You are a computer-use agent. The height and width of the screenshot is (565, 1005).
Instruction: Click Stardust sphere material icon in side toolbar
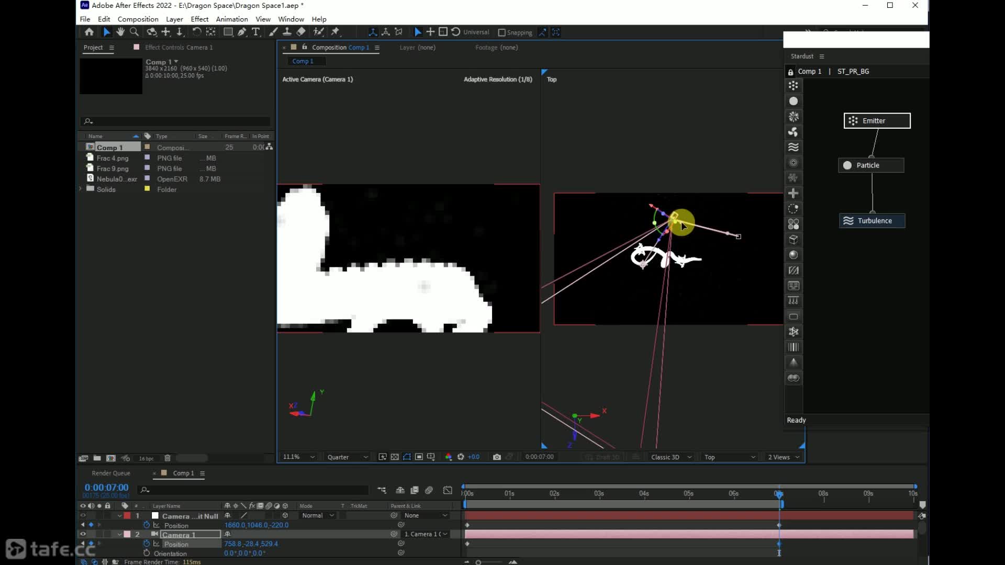(794, 255)
